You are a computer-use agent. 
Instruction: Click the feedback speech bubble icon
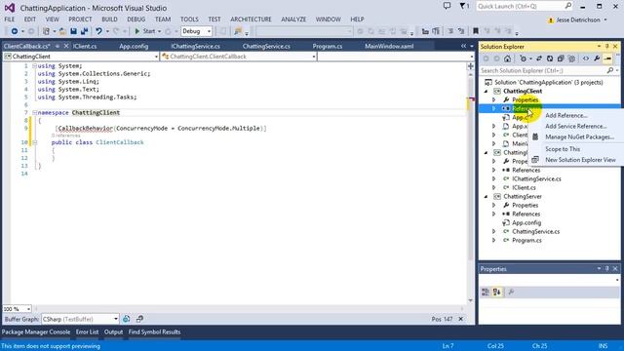447,6
